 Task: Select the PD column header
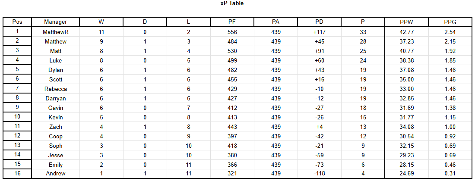(x=319, y=22)
